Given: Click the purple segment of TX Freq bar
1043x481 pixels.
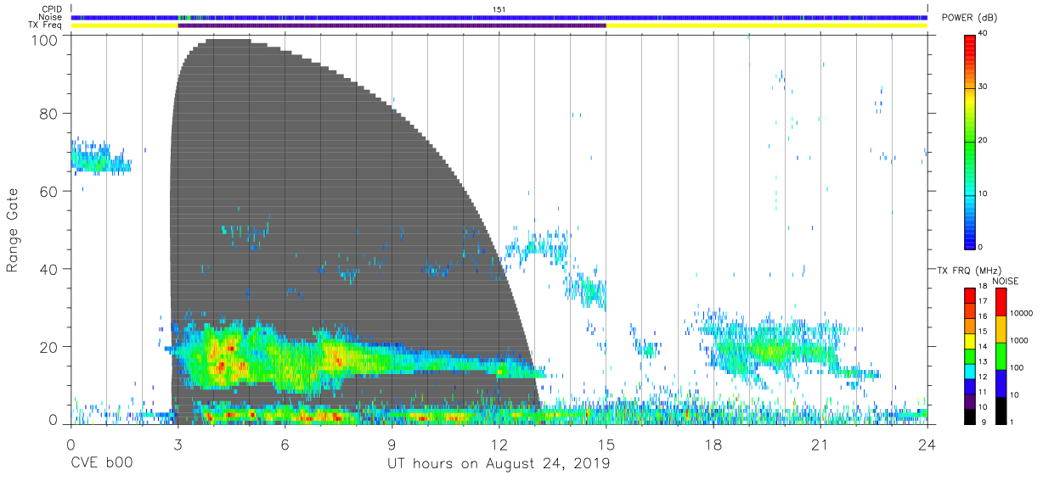Looking at the screenshot, I should coord(392,25).
